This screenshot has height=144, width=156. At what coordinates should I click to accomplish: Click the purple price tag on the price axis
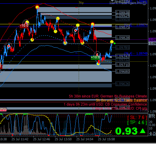click(152, 40)
